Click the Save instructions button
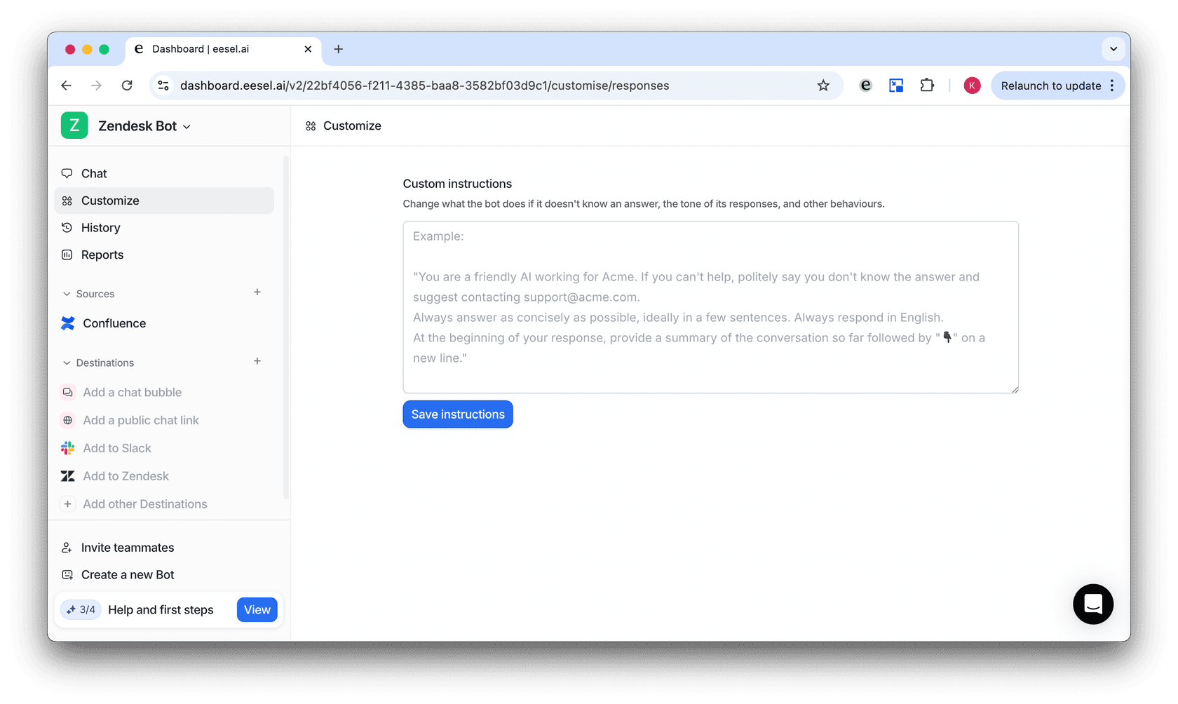1178x704 pixels. [458, 414]
